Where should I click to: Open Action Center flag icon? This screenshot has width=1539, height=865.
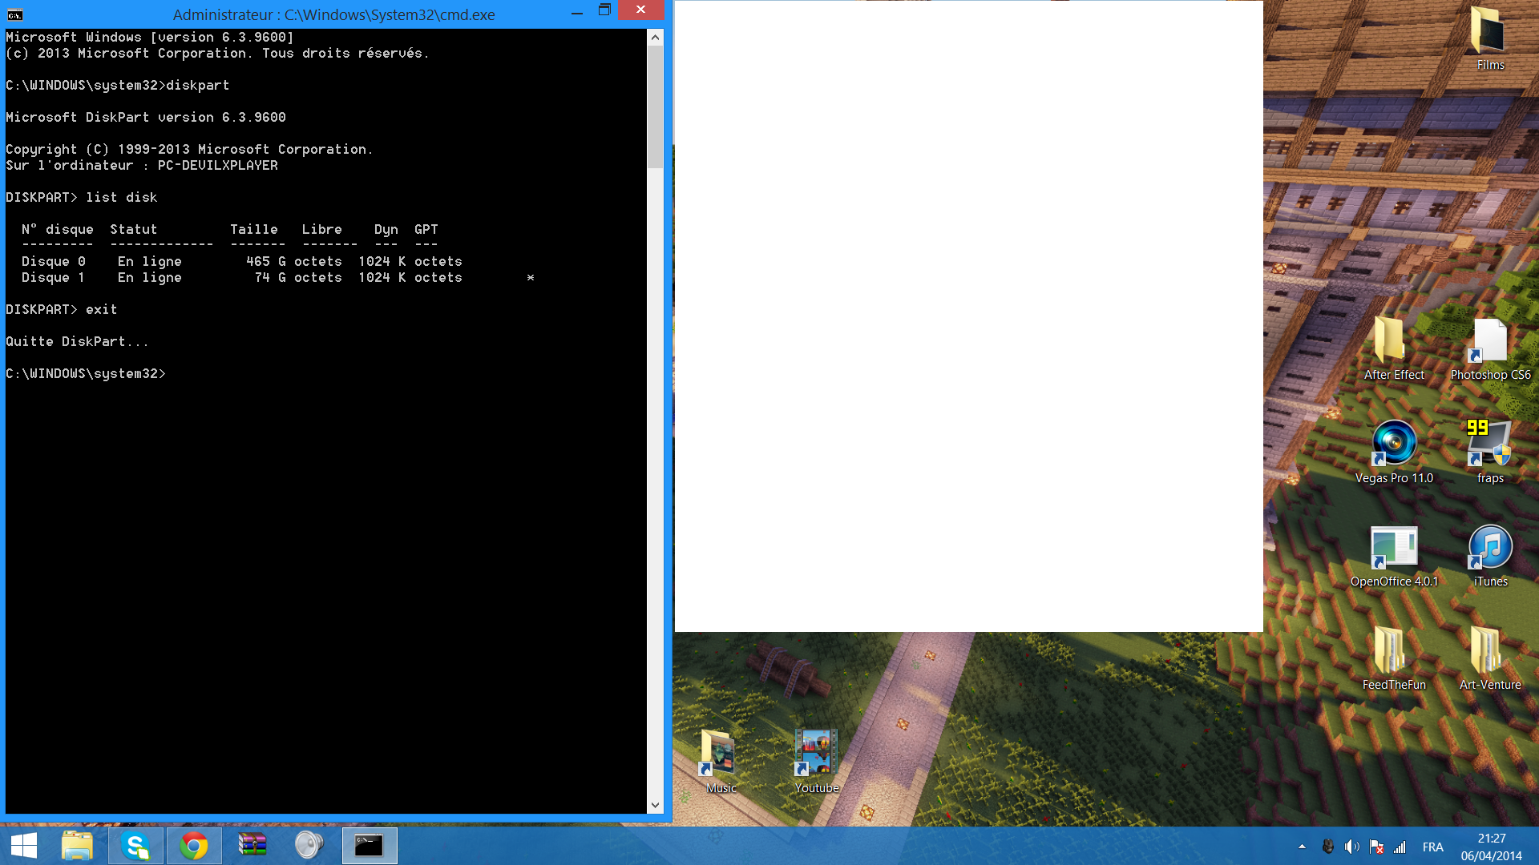click(x=1376, y=847)
